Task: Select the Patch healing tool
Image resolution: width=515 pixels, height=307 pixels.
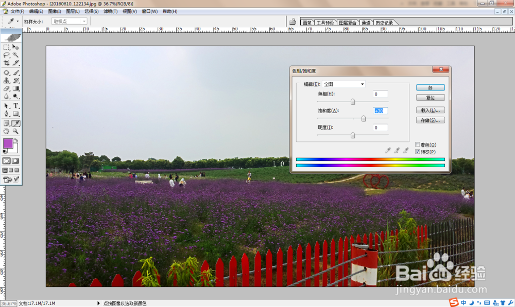Action: [7, 73]
